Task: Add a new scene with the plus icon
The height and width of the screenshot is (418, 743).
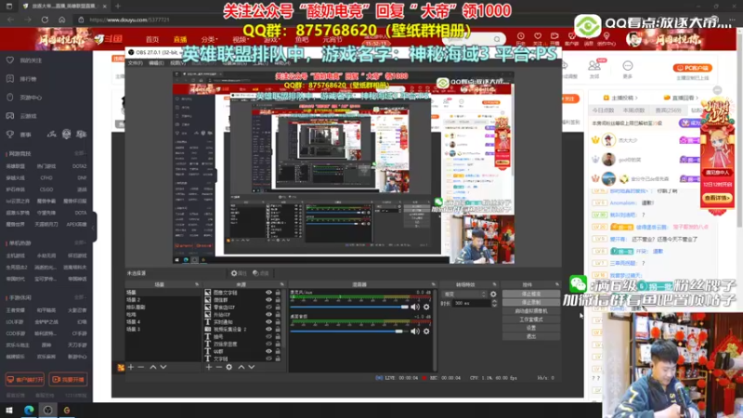Action: point(131,367)
